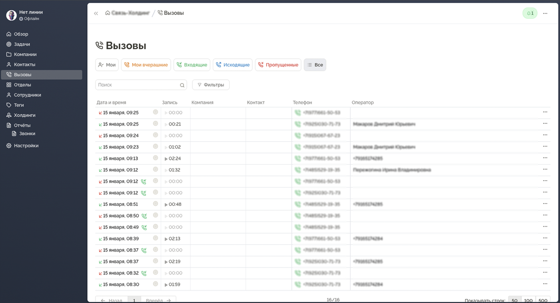This screenshot has height=303, width=560.
Task: Open the Фильтры filter panel
Action: pos(211,85)
